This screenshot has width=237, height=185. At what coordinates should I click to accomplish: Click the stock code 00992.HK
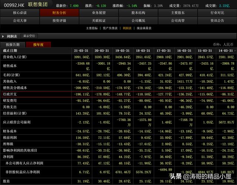(14, 5)
